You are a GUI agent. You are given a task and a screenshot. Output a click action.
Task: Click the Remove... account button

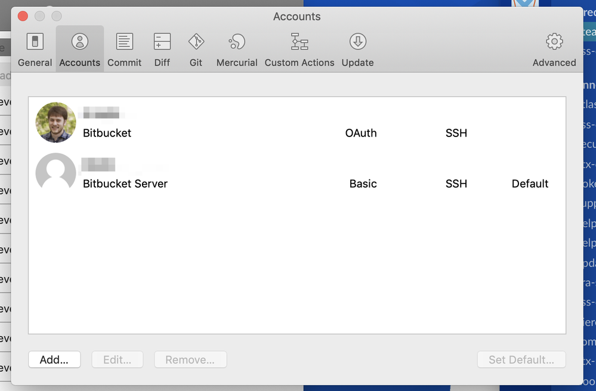pyautogui.click(x=190, y=359)
